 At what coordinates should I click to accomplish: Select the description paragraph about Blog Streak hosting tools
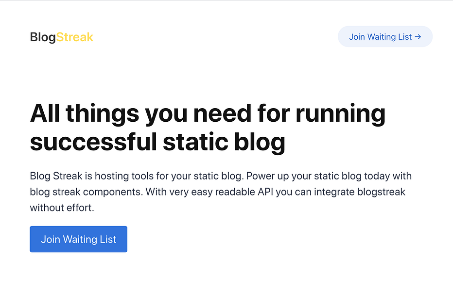(220, 192)
